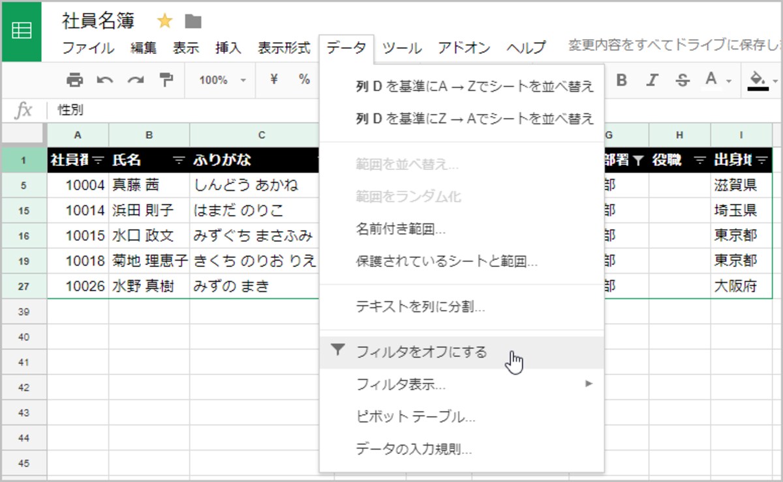Choose データの入力規則 menu item

(x=462, y=449)
